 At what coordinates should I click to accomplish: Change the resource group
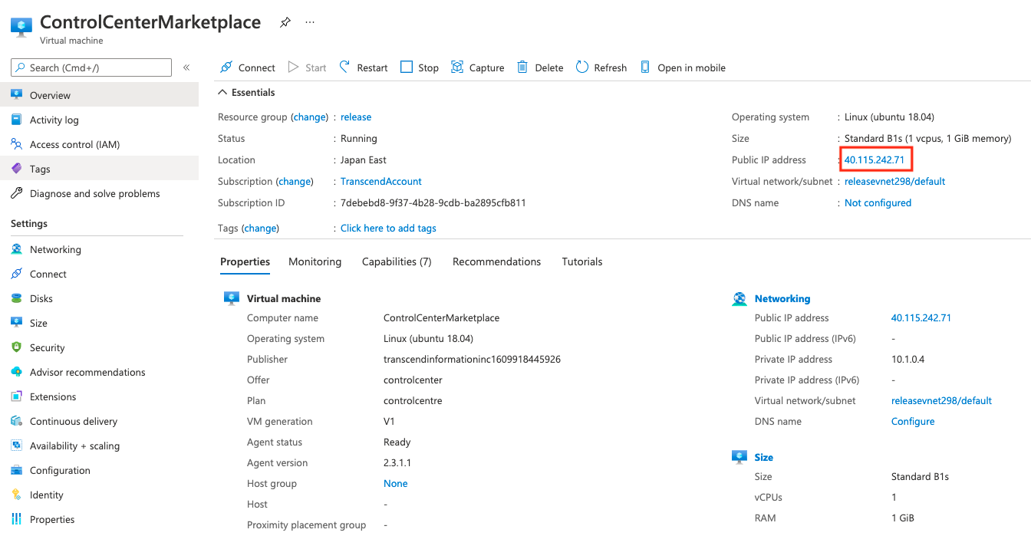(x=310, y=117)
